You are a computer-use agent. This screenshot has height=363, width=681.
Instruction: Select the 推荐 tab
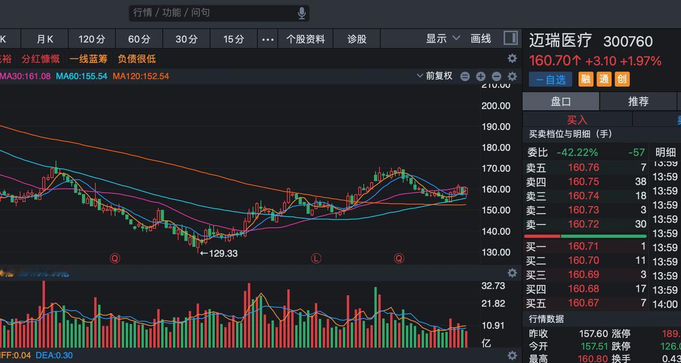638,101
